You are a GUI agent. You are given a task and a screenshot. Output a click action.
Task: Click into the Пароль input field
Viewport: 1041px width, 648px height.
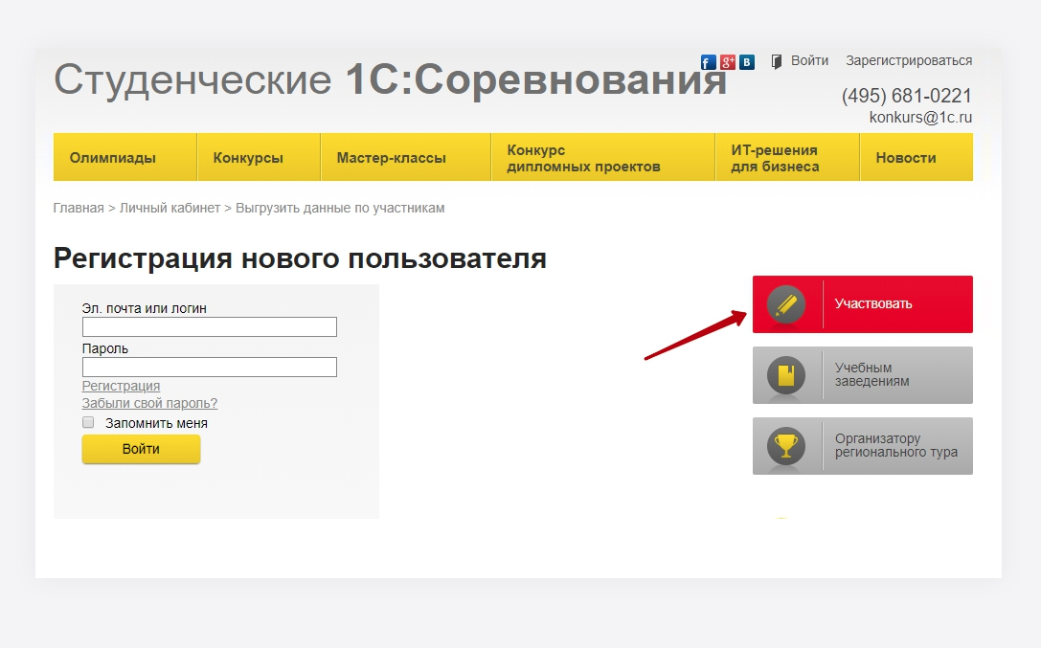(x=210, y=368)
